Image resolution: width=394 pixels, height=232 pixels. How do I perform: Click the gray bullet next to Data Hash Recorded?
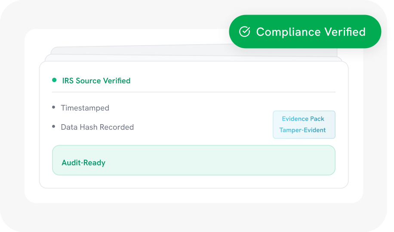54,127
